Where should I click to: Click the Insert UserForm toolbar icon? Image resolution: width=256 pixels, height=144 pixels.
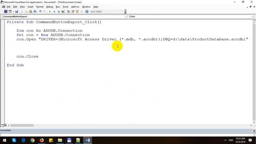[x=10, y=12]
